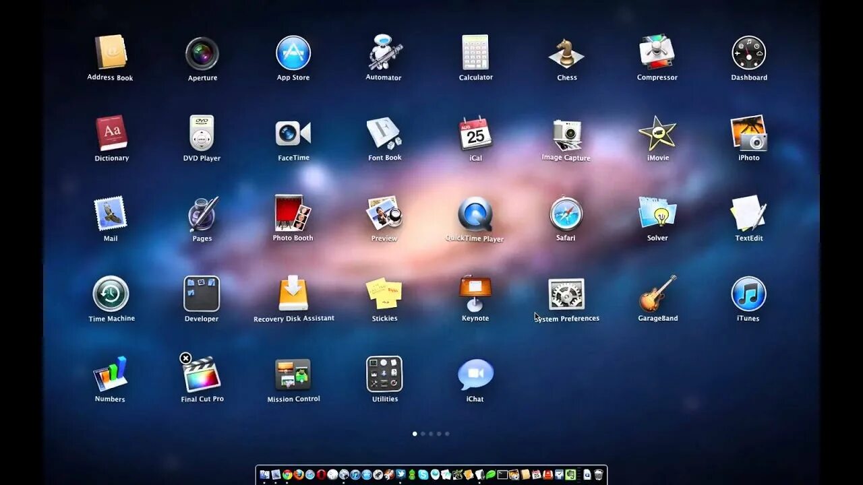The width and height of the screenshot is (863, 485).
Task: Open Google Chrome from the Dock
Action: (287, 475)
